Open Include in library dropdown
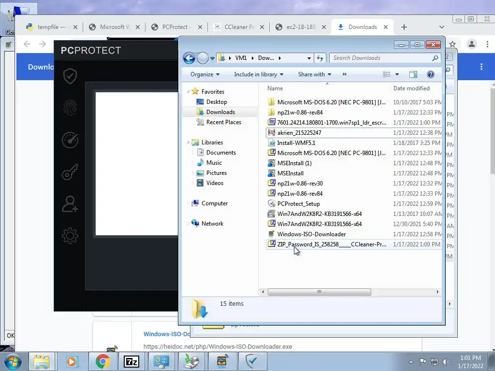Screen dimensions: 495x371 [259, 74]
